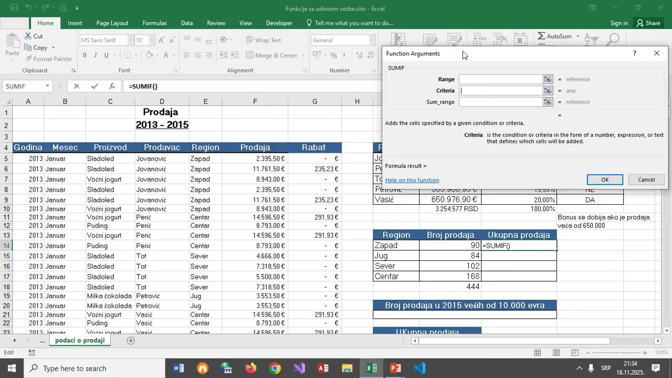Apply Format Painter brush

click(48, 59)
